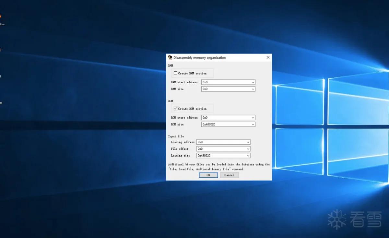Expand the Loading size dropdown arrow
The width and height of the screenshot is (389, 238).
[x=248, y=156]
